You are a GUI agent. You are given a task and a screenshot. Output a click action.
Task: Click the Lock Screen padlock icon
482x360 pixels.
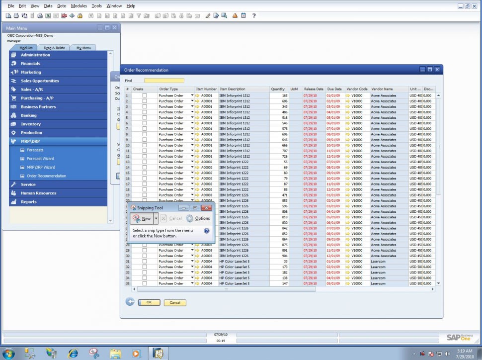coord(80,15)
